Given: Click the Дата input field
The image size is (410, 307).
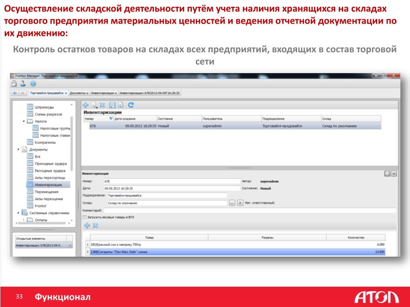Looking at the screenshot, I should pyautogui.click(x=172, y=188).
